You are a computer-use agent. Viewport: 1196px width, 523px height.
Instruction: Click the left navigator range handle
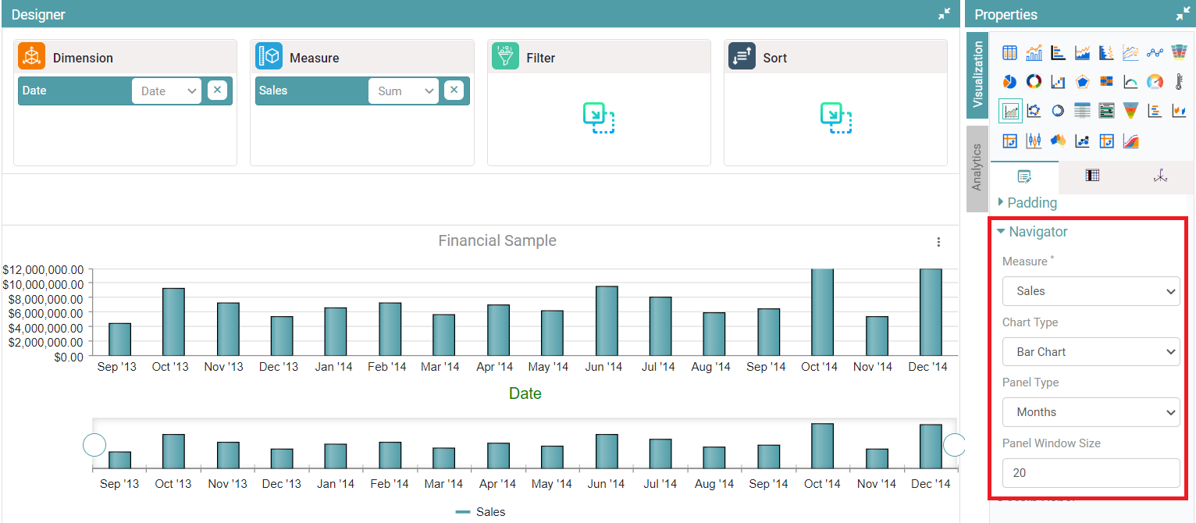(x=94, y=445)
